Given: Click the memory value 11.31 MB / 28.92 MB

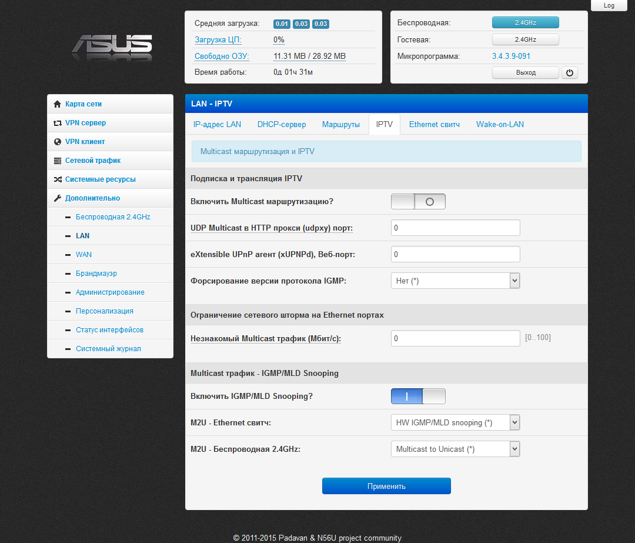Looking at the screenshot, I should (x=309, y=56).
